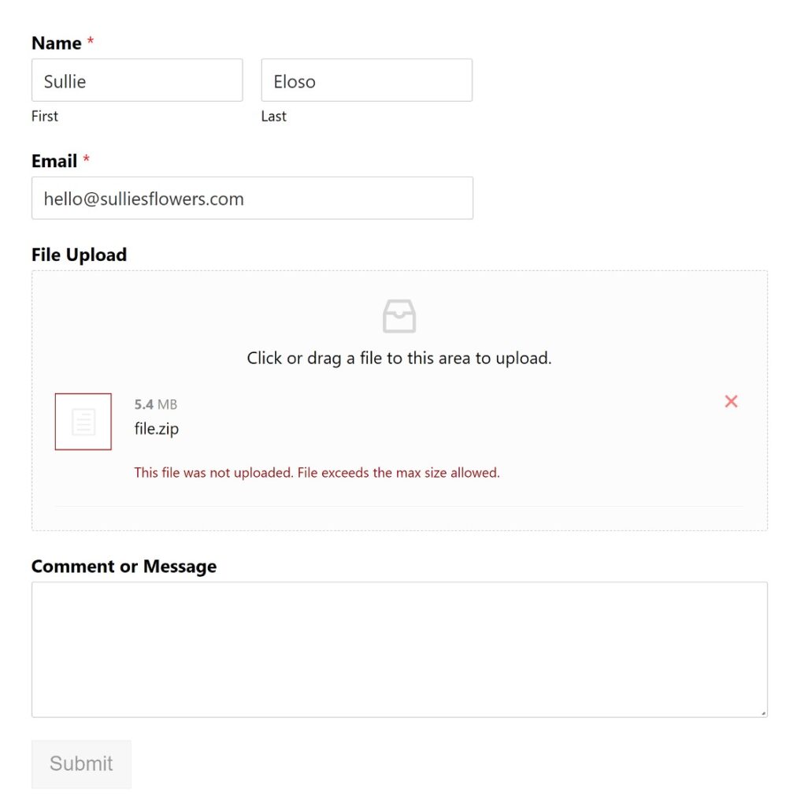The image size is (797, 807).
Task: Focus the Last name field containing Eloso
Action: point(366,80)
